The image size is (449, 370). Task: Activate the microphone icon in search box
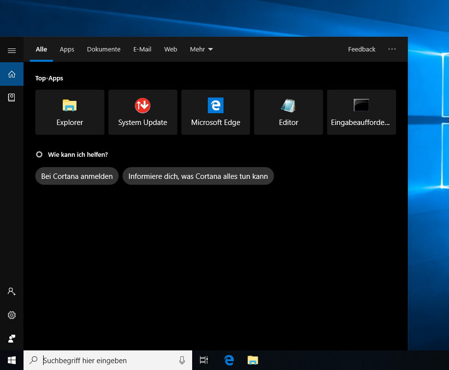point(182,361)
